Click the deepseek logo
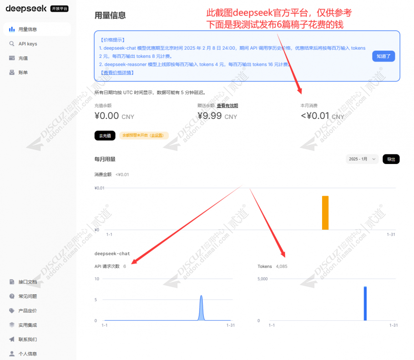 [x=26, y=9]
